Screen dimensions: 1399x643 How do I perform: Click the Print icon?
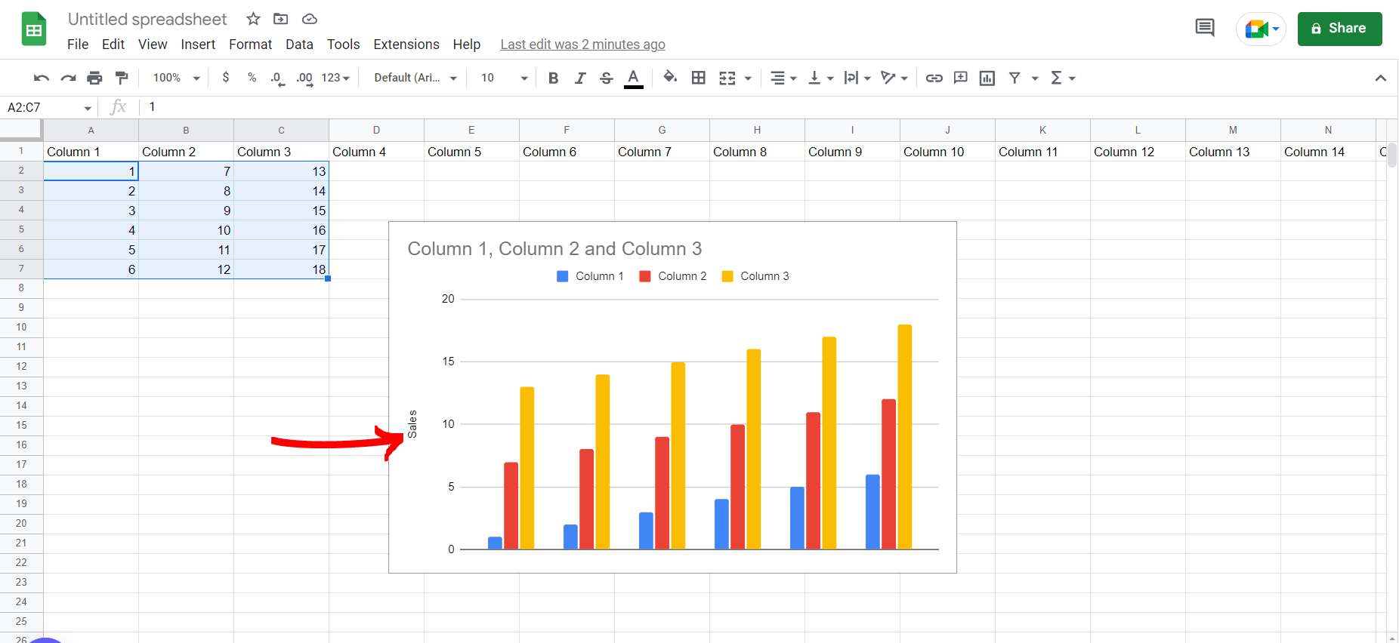[x=94, y=78]
